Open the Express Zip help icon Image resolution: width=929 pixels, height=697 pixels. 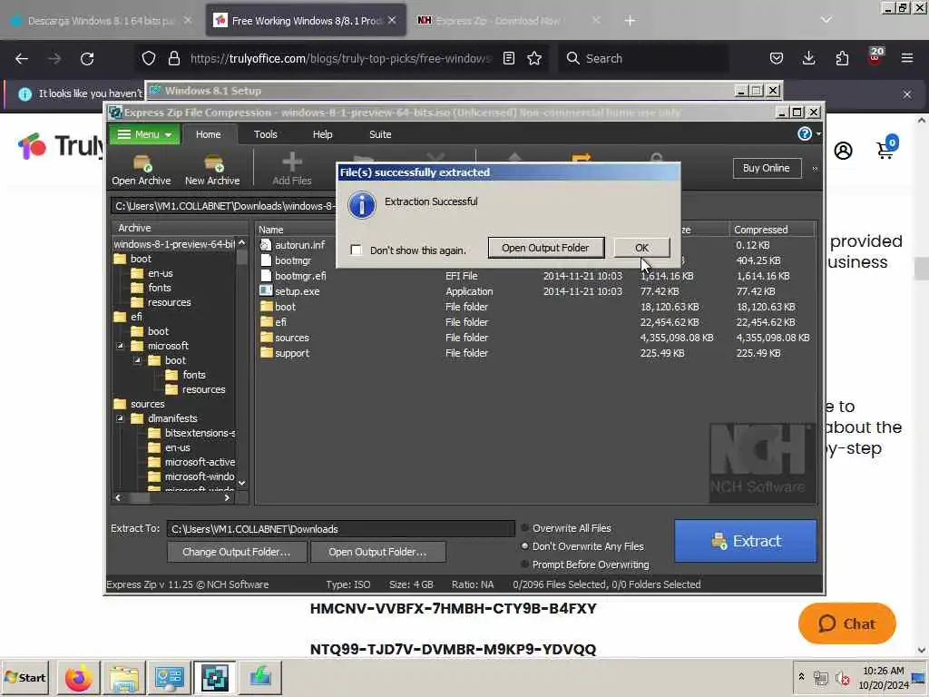(805, 134)
